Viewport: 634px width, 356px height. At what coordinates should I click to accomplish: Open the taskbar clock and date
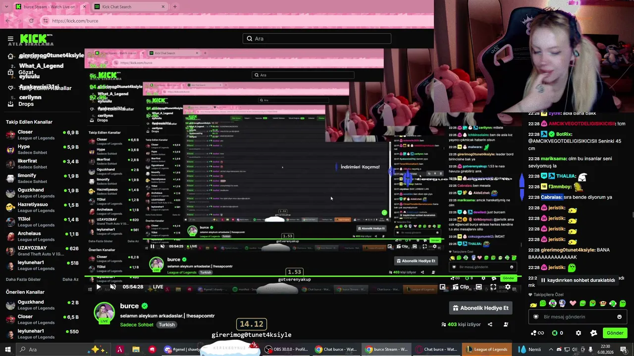tap(605, 350)
